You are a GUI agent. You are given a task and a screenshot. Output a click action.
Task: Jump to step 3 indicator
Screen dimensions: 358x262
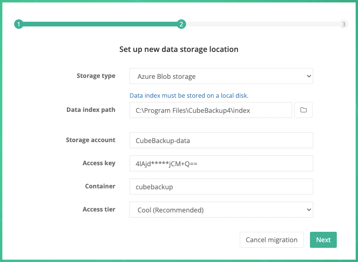(x=344, y=24)
